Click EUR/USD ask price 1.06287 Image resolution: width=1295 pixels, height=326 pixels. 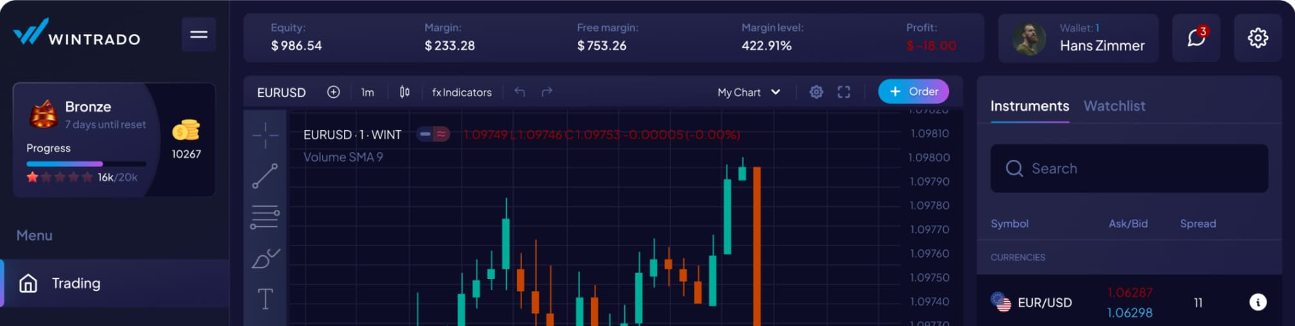tap(1129, 292)
